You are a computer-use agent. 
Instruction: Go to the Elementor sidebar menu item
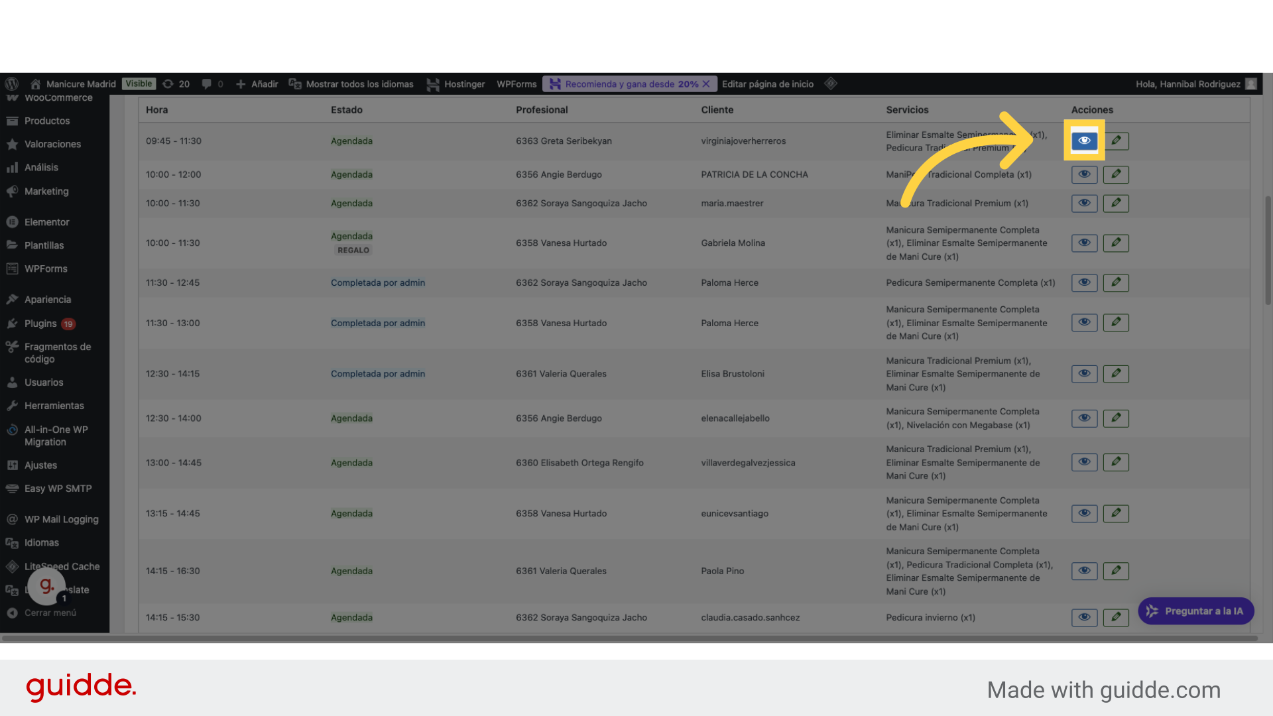(x=46, y=222)
